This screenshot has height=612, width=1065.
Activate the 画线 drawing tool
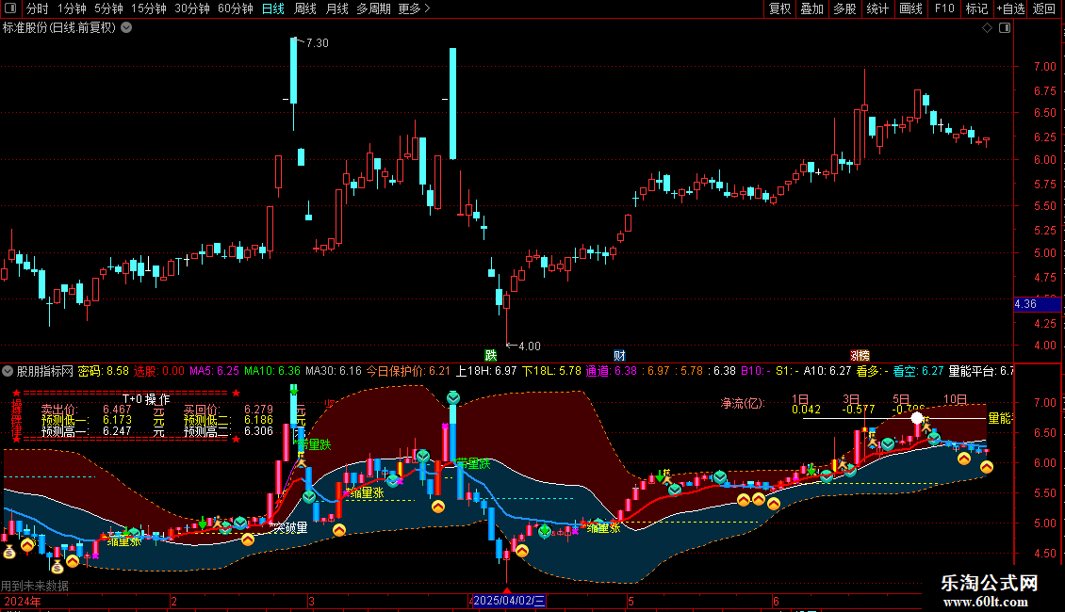click(910, 8)
